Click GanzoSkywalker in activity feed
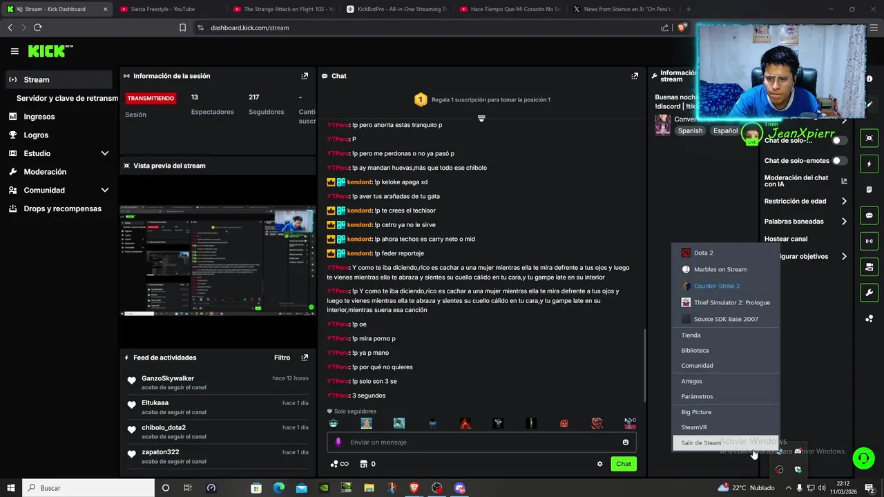The width and height of the screenshot is (884, 497). 168,378
